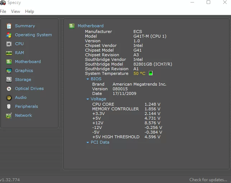Click the +12V reading 8.576 V

(x=152, y=123)
